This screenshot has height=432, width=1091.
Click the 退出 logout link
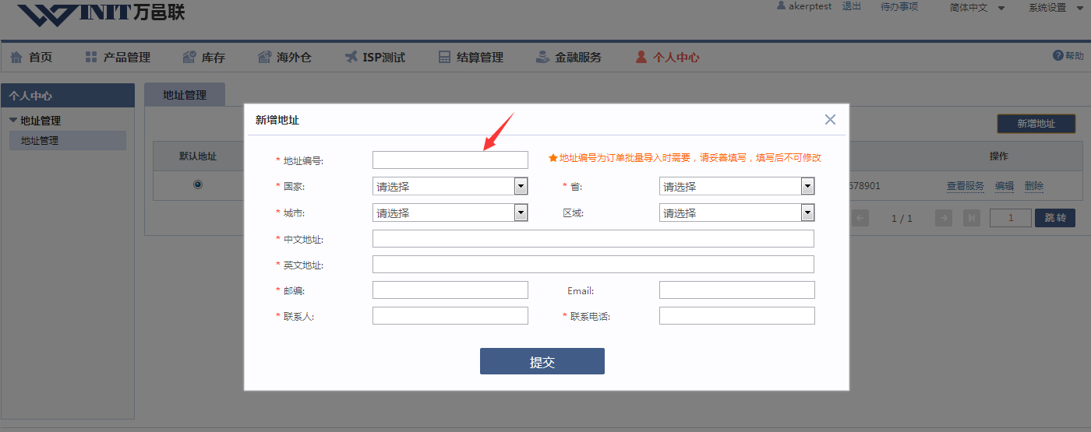point(852,6)
